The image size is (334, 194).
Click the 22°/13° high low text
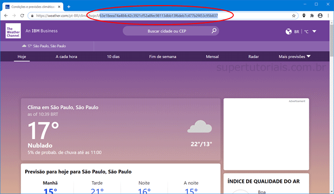[201, 144]
